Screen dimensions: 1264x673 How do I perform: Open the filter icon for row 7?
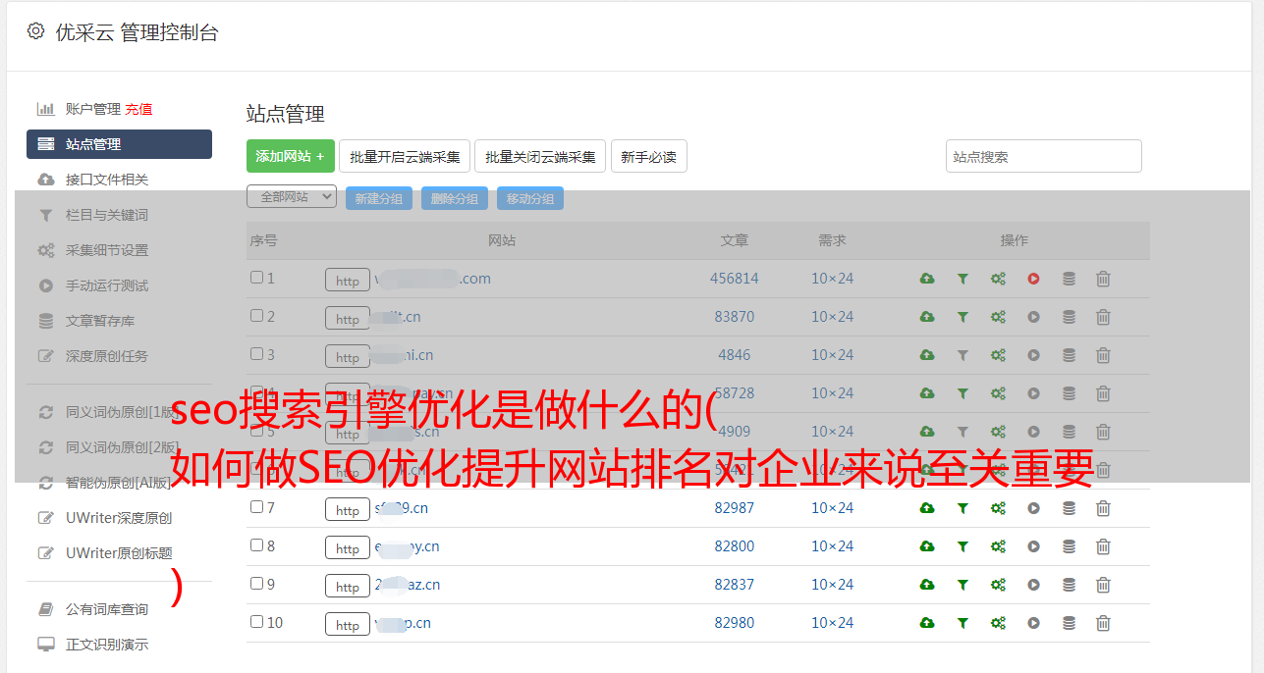tap(962, 508)
